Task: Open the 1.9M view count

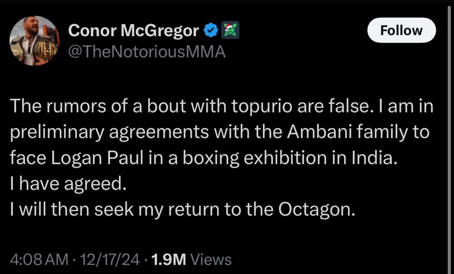Action: (x=169, y=259)
